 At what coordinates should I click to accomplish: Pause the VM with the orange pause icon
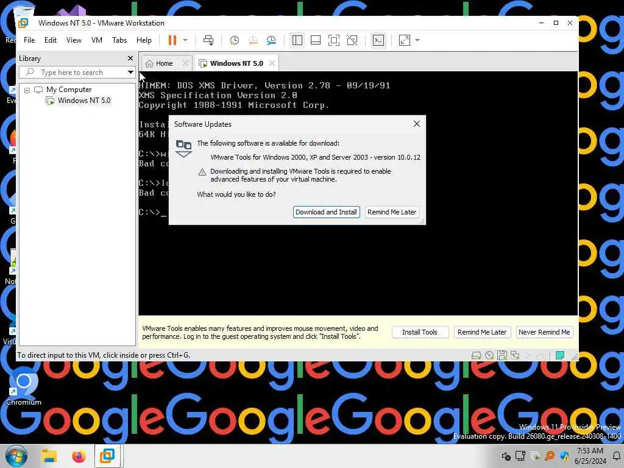pos(172,40)
